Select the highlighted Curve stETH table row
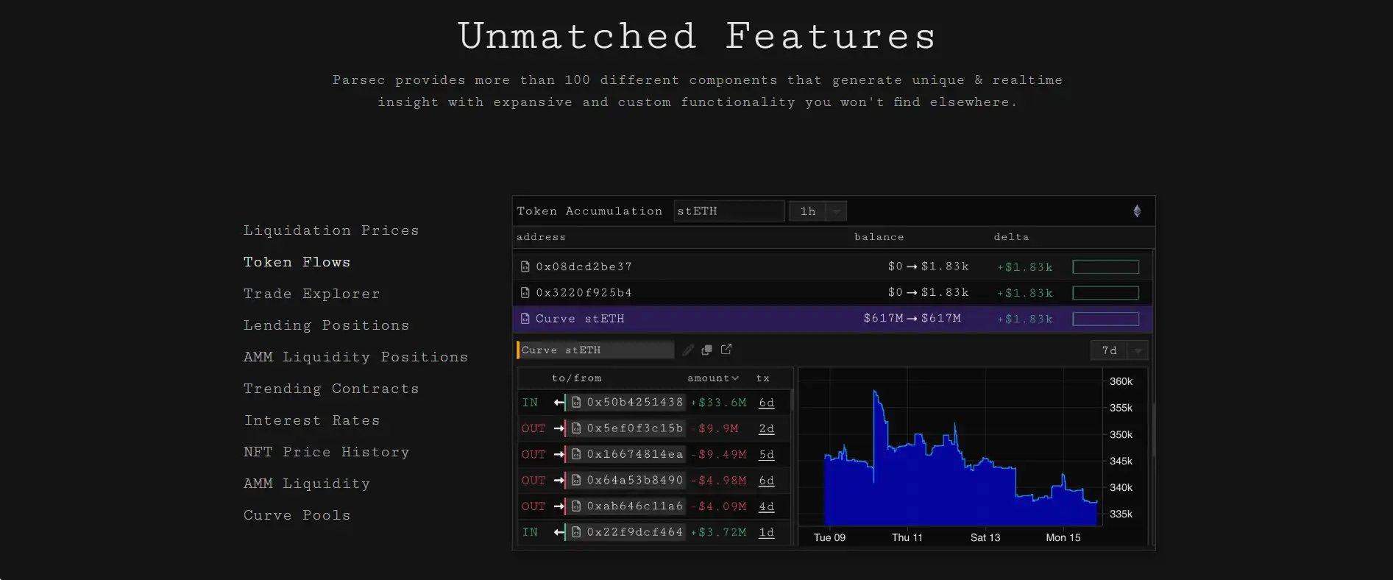The width and height of the screenshot is (1393, 580). tap(736, 319)
